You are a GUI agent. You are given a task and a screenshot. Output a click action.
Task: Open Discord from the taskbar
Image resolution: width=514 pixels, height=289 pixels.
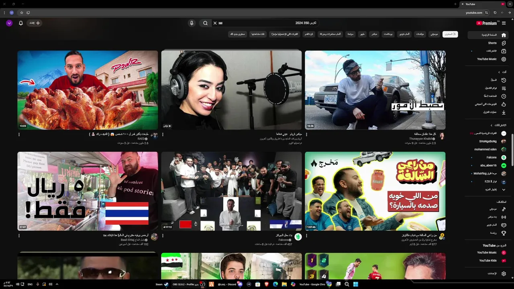pyautogui.click(x=230, y=284)
